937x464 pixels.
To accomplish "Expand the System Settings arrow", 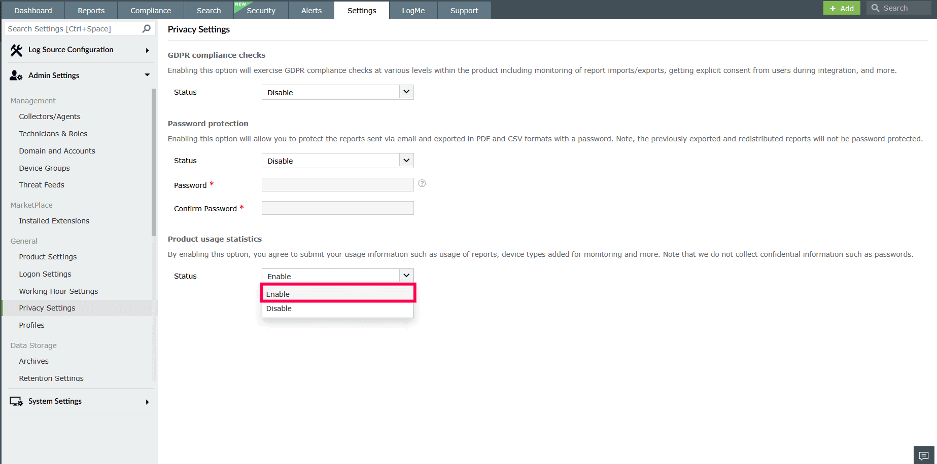I will (147, 402).
